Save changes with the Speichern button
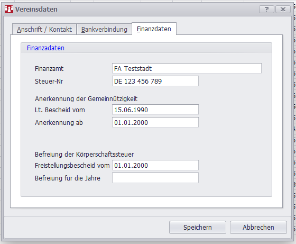The width and height of the screenshot is (296, 244). (x=198, y=227)
